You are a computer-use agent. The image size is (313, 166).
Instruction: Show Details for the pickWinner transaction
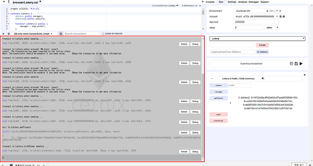tap(184, 151)
